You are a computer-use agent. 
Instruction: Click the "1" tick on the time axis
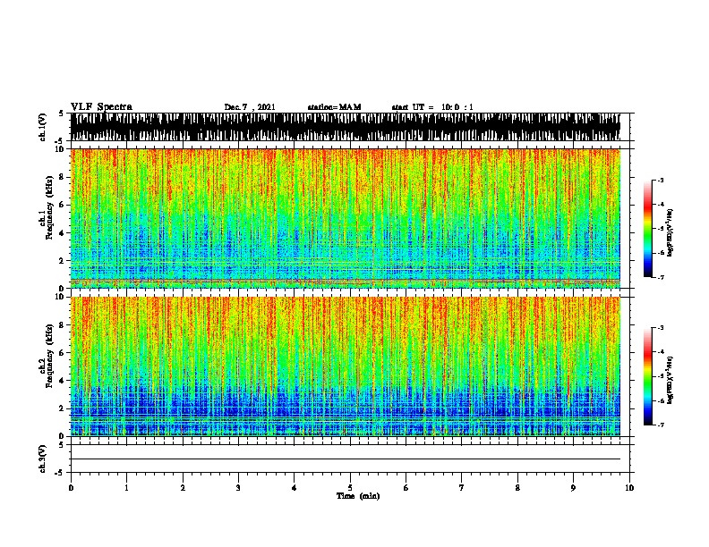point(126,488)
